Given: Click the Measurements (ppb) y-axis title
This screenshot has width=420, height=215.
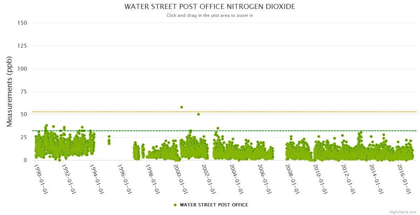Looking at the screenshot, I should (x=10, y=91).
